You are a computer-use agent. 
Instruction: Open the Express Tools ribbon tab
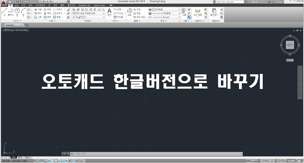(x=99, y=5)
